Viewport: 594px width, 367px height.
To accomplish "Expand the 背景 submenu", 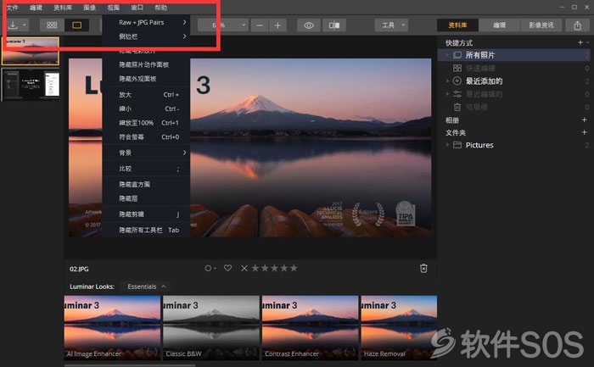I will coord(146,153).
